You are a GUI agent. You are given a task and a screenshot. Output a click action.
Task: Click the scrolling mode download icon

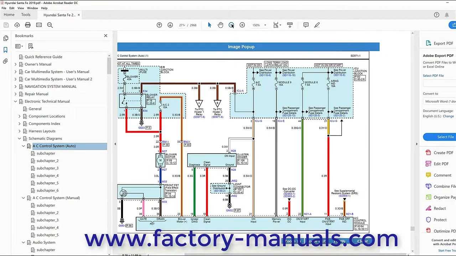(290, 25)
